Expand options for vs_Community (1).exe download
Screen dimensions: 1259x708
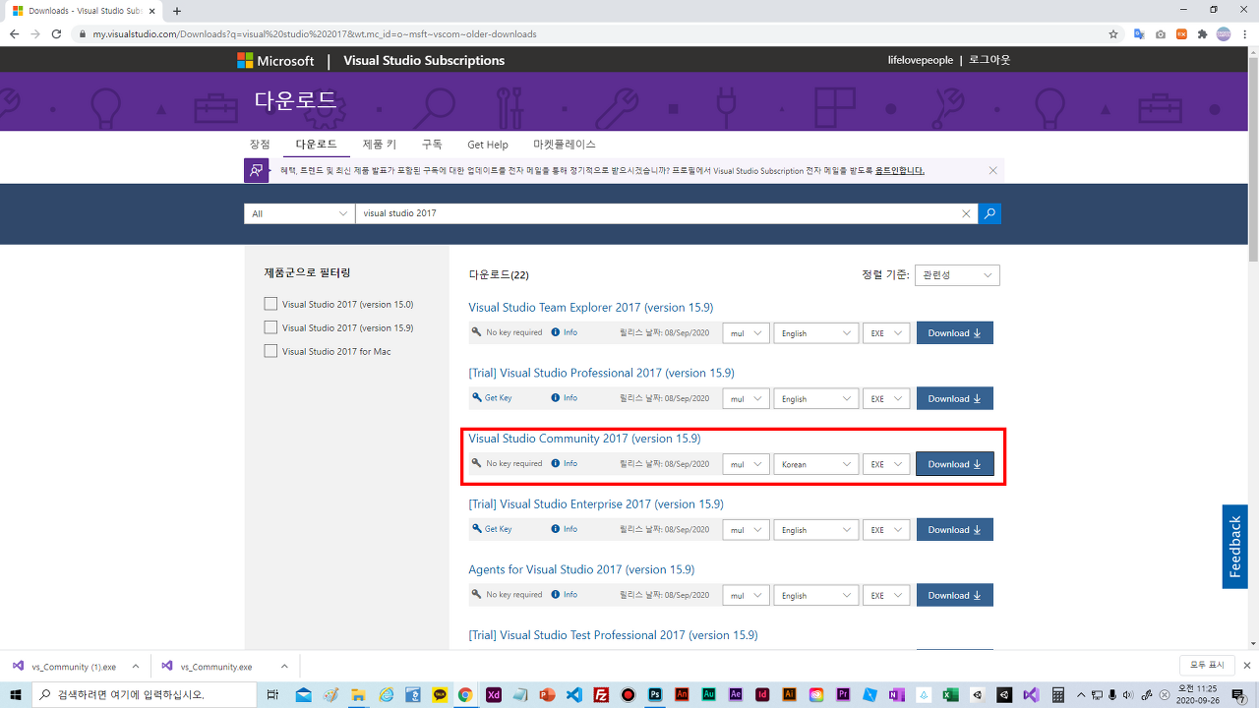coord(135,666)
